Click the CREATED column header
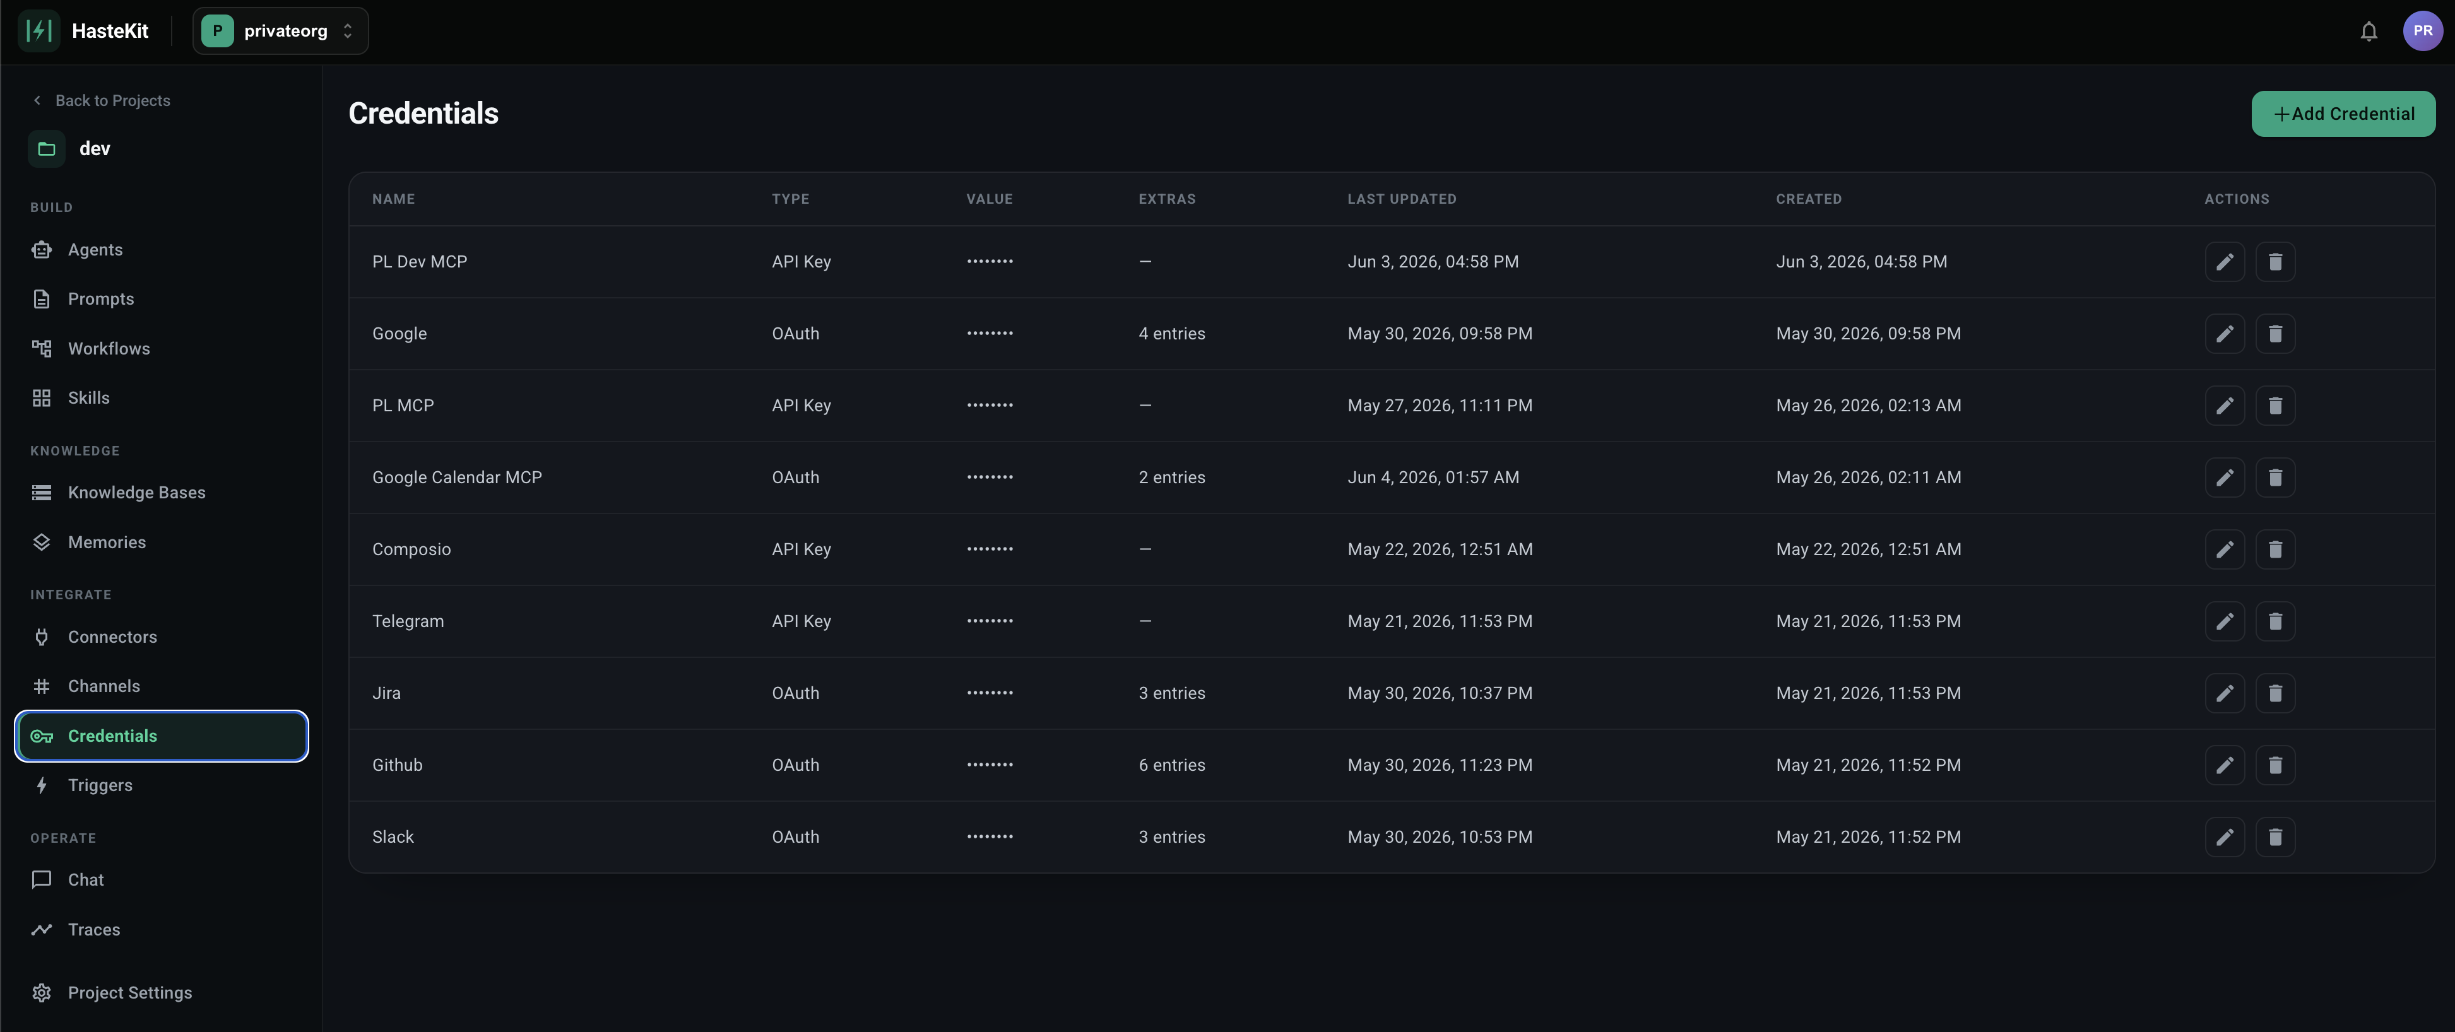 (x=1808, y=199)
